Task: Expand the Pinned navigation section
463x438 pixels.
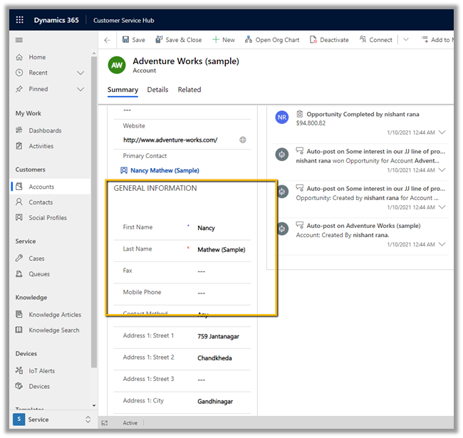Action: (x=80, y=89)
